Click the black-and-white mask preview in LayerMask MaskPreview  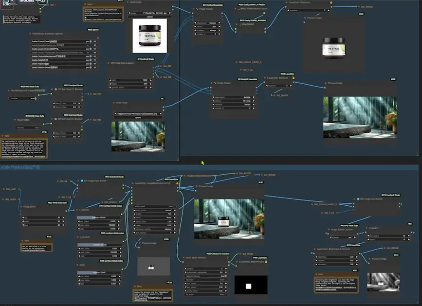(251, 285)
